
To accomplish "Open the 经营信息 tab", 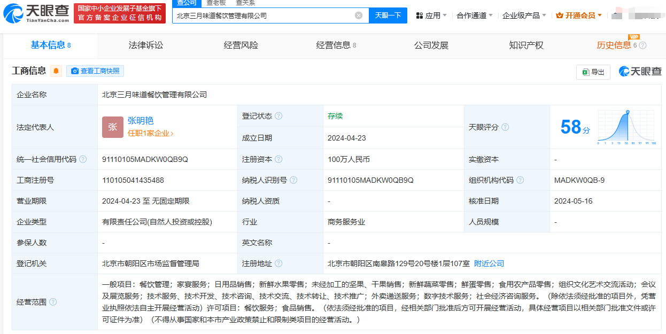I will 336,45.
